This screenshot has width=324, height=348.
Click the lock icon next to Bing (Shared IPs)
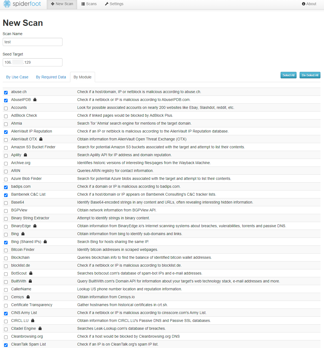pos(45,242)
